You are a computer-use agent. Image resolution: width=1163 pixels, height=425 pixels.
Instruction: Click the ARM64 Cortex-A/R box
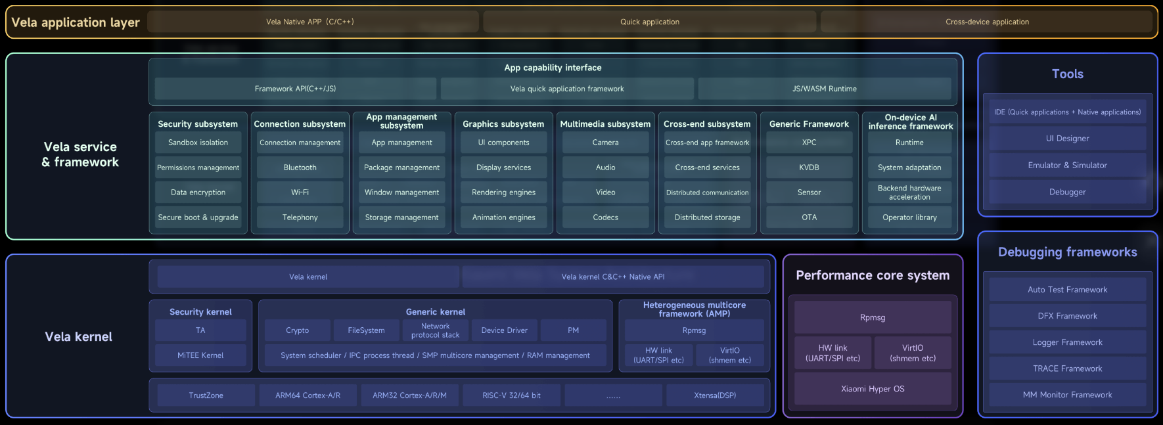coord(308,395)
